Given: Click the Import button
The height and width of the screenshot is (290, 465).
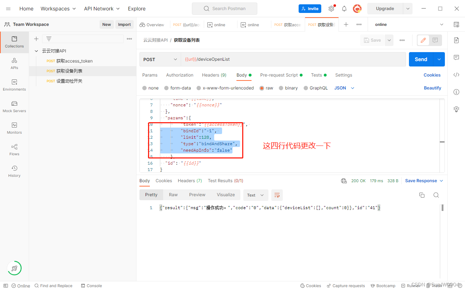Looking at the screenshot, I should point(124,24).
